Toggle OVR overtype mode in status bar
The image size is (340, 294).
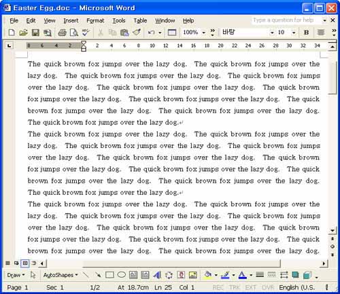[268, 287]
